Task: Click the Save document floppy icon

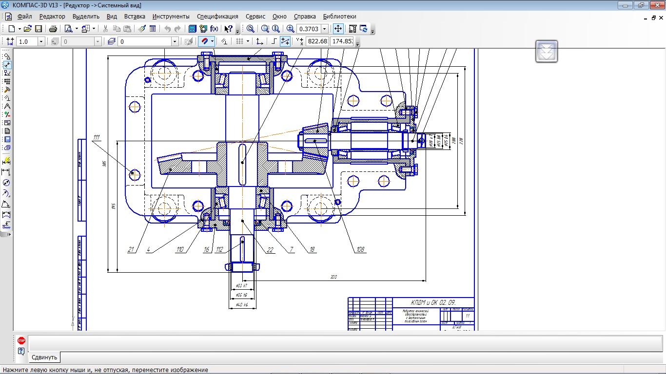Action: tap(39, 29)
